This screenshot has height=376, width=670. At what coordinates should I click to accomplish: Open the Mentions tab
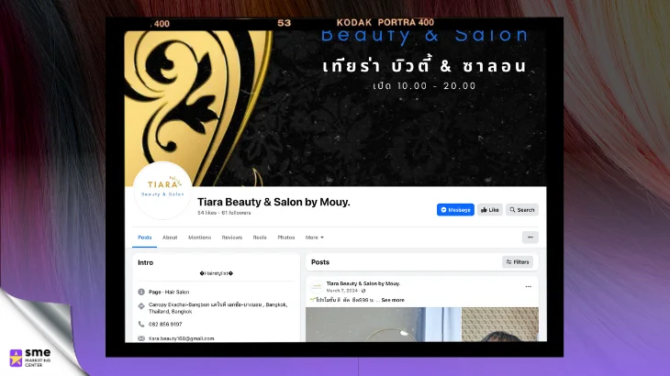point(199,238)
